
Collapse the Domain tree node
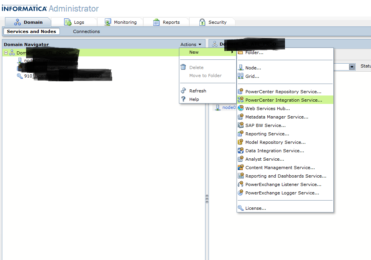[6, 53]
